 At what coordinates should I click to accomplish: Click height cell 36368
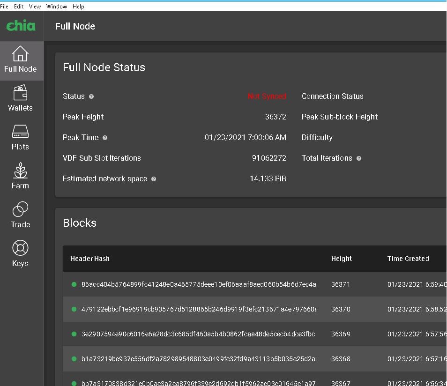pos(341,359)
